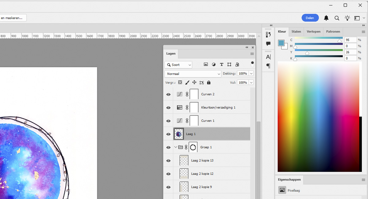
Task: Click the Yellow (Y) slider
Action: click(x=319, y=52)
